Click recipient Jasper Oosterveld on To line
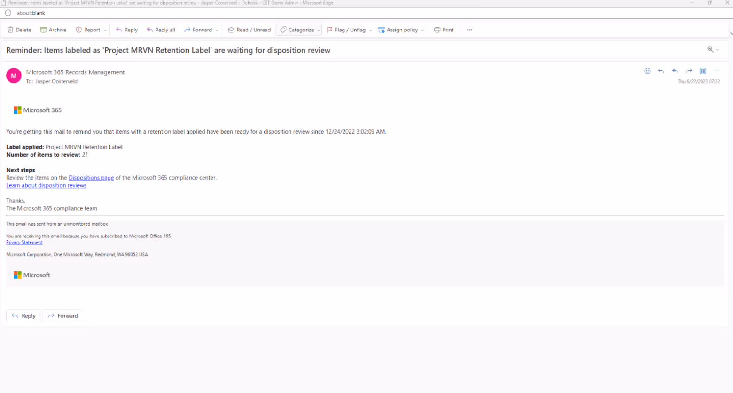Viewport: 733px width, 393px height. (x=56, y=81)
